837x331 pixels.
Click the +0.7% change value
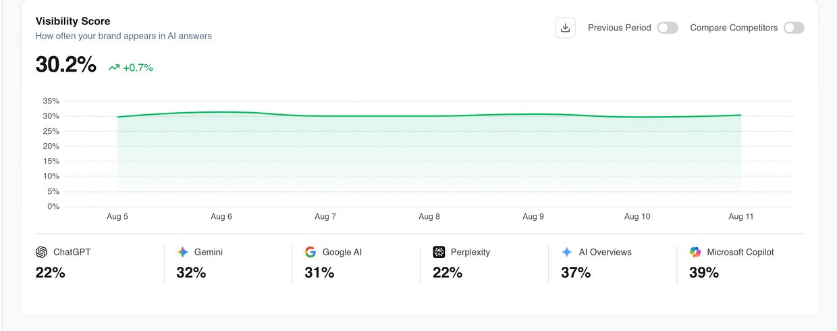click(x=138, y=68)
